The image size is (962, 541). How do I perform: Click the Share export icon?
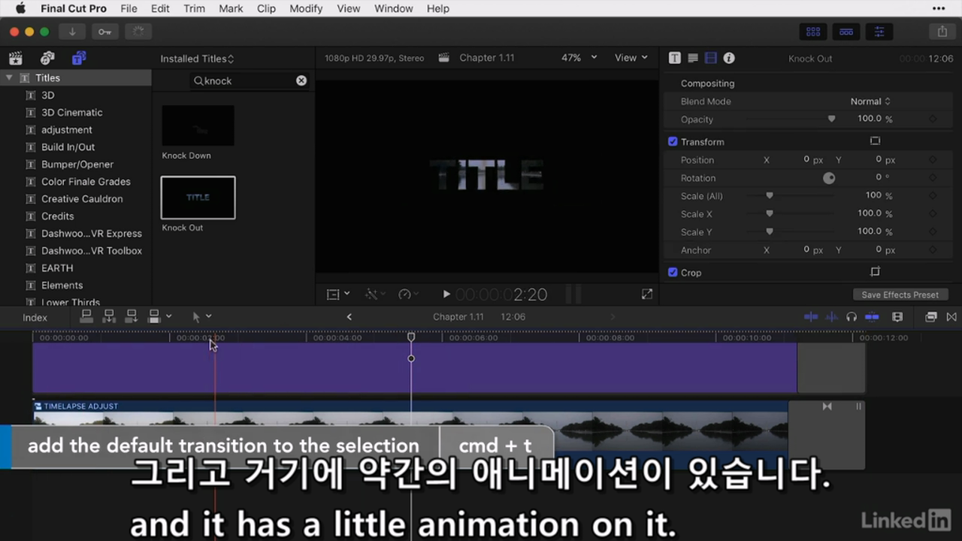coord(942,32)
